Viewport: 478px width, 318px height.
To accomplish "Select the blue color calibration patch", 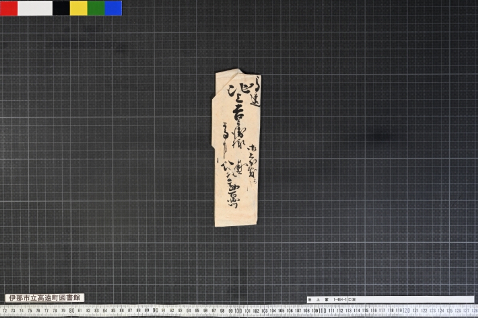I will (x=113, y=8).
